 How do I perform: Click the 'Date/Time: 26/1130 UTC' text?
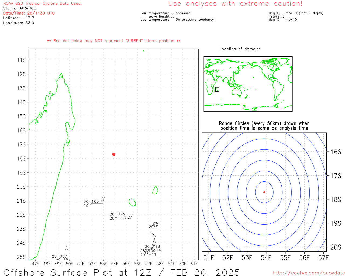click(29, 13)
